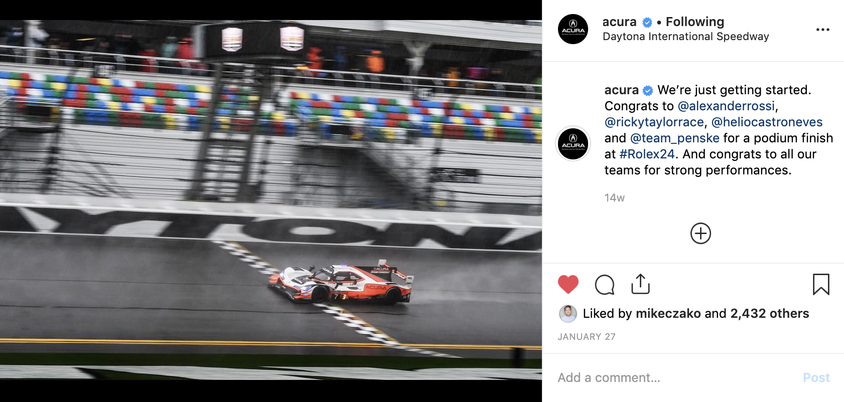The width and height of the screenshot is (844, 402).
Task: Open the @team_penske mention
Action: pos(674,138)
